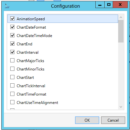Click the scrollbar down arrow
The width and height of the screenshot is (130, 130).
[x=121, y=107]
